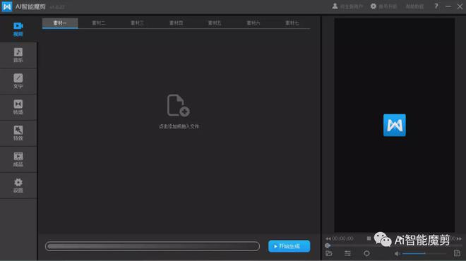Screen dimensions: 466x261
Task: Open the 音乐 (music) section in sidebar
Action: (18, 55)
